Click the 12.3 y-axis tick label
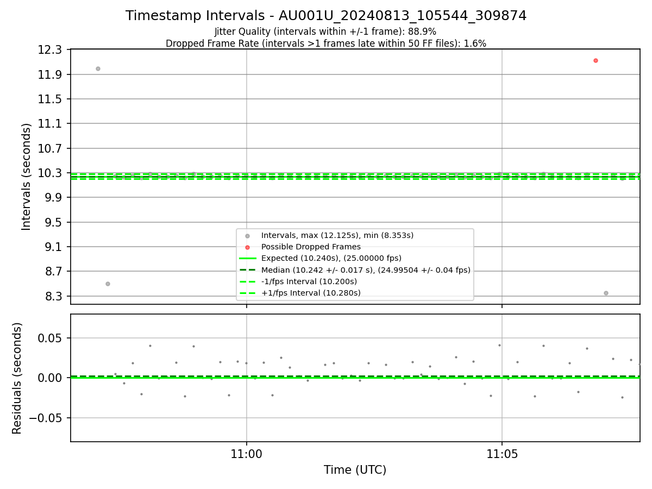652x489 pixels. (50, 50)
